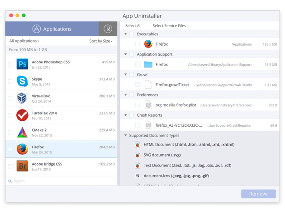
Task: Check the Skype checkbox
Action: [x=10, y=81]
